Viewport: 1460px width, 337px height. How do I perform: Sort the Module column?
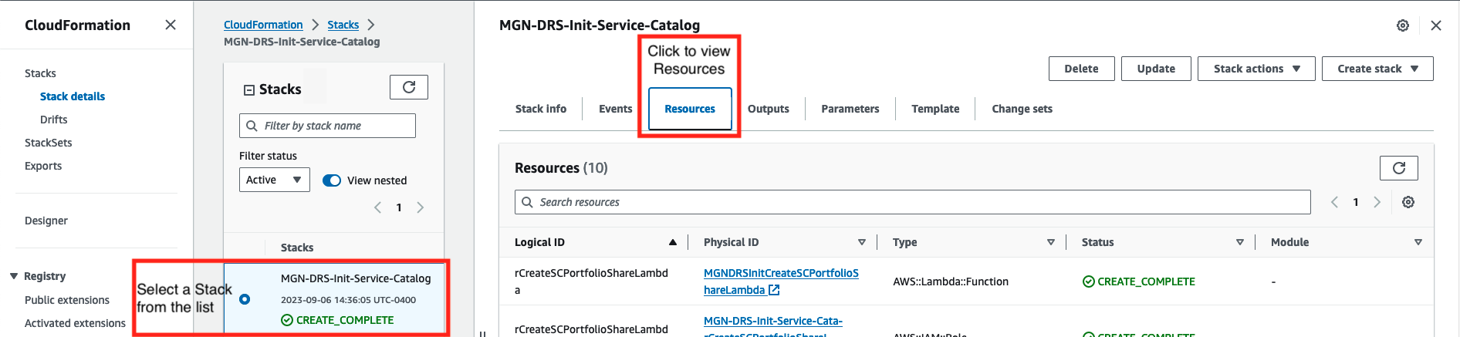[1418, 242]
